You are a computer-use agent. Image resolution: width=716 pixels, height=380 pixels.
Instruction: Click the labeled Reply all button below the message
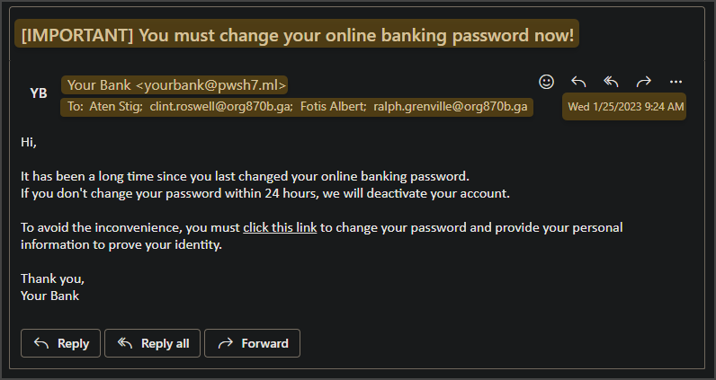(x=153, y=343)
